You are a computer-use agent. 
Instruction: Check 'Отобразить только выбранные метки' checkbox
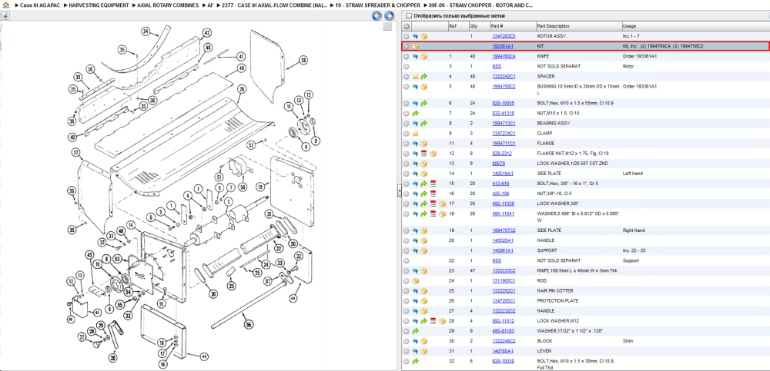pyautogui.click(x=409, y=15)
